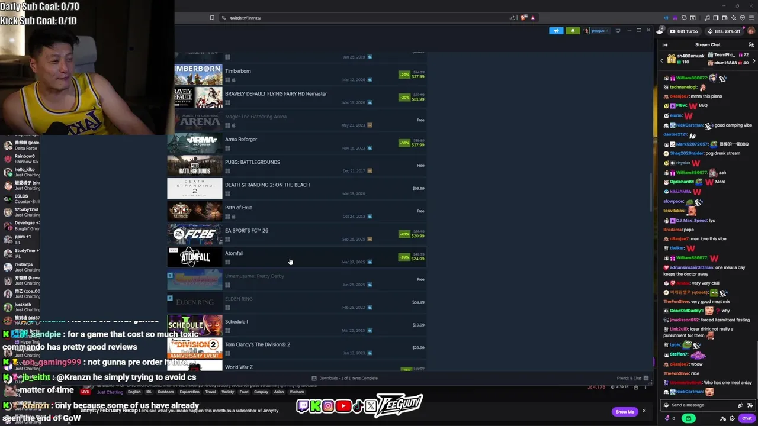Viewport: 758px width, 426px height.
Task: Click the Travel stream tag
Action: (x=210, y=392)
